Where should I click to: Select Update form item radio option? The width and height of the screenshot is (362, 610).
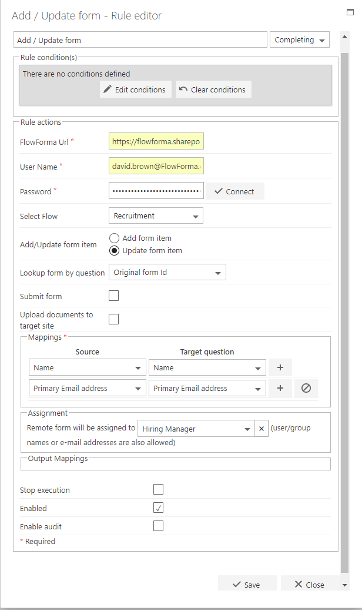click(114, 251)
